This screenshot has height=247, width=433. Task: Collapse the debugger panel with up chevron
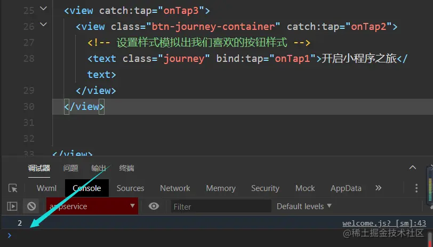click(413, 168)
